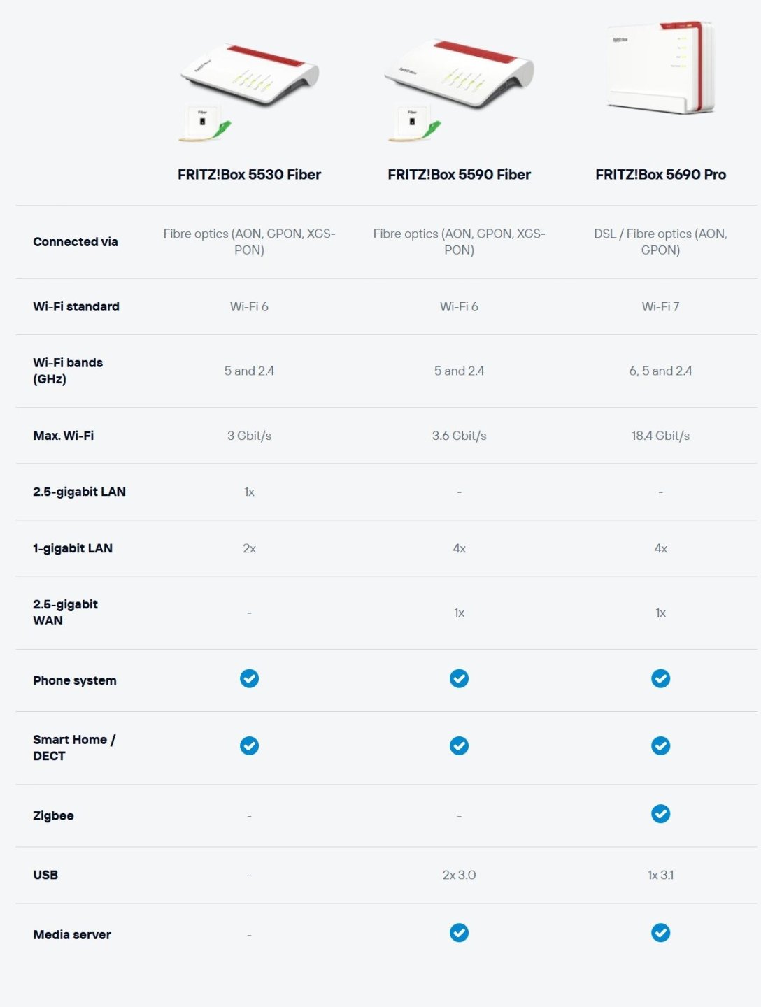Click Media server checkmark for 5590 Fiber

459,933
